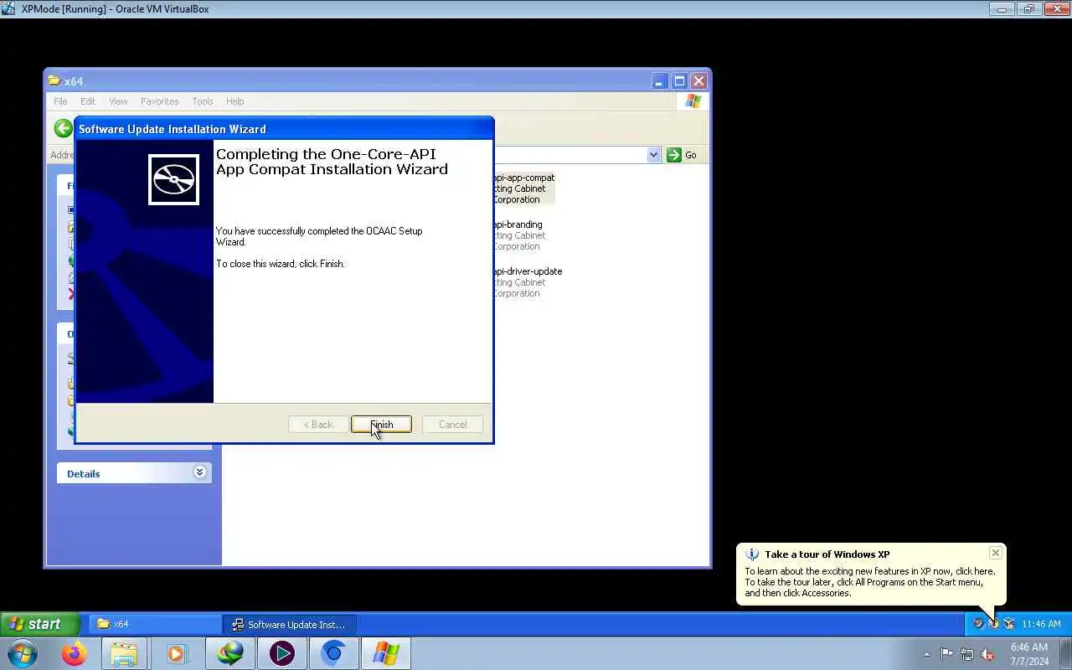Screen dimensions: 1072x670
Task: Select the api-driver-update cabinet file
Action: point(528,282)
